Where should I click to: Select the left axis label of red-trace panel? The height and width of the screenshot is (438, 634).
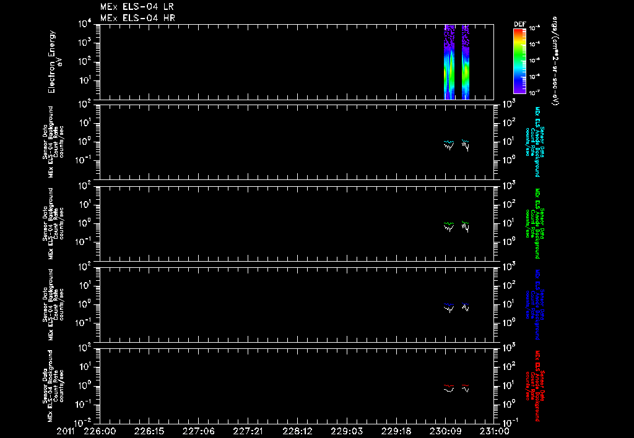(x=54, y=386)
